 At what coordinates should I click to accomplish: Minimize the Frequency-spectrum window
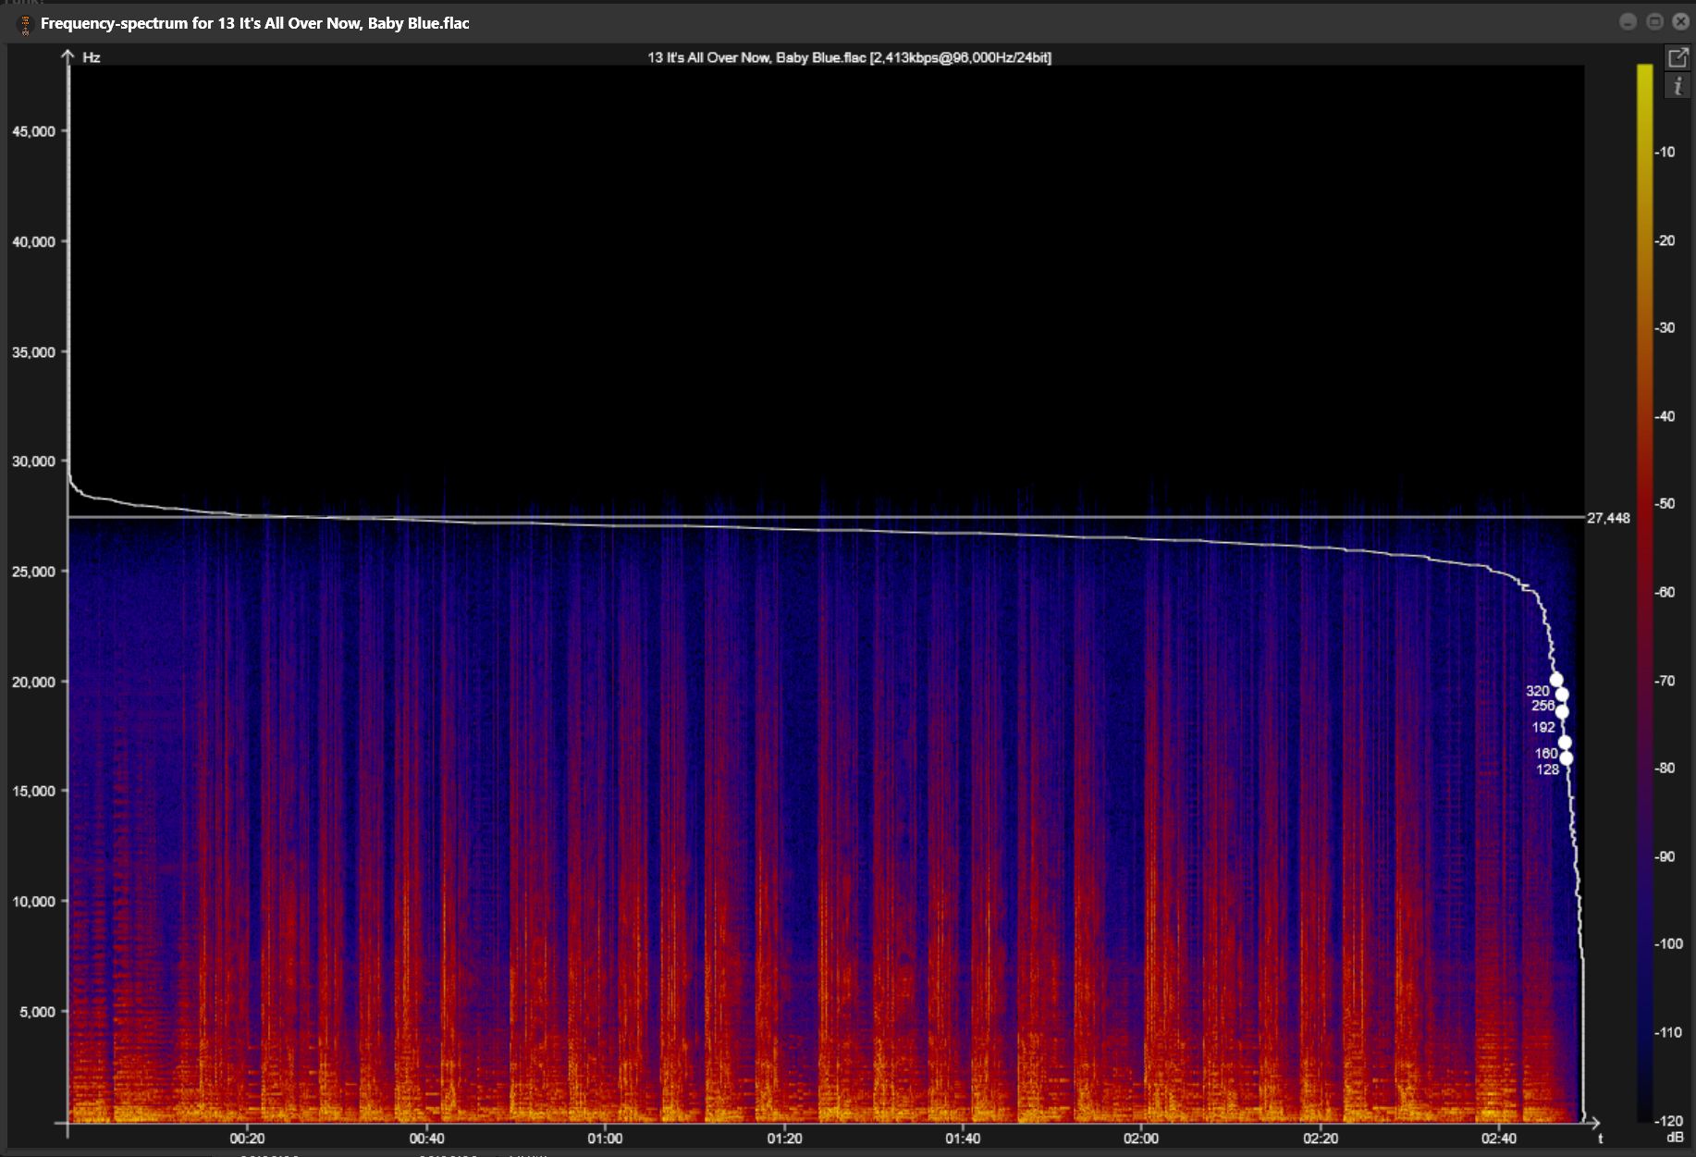point(1628,21)
